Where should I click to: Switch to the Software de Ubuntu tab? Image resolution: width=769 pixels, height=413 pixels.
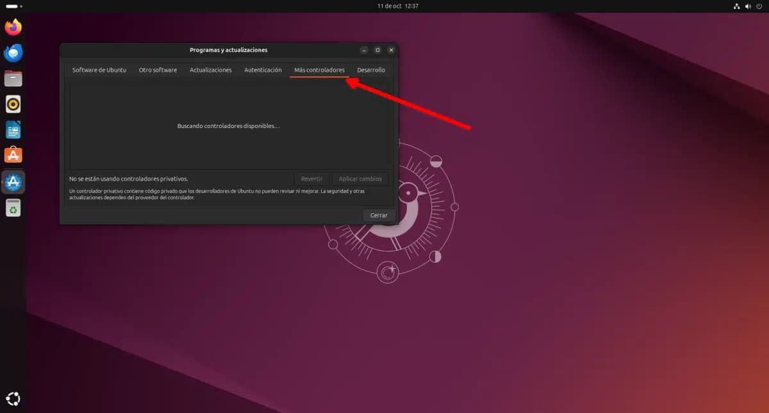tap(99, 70)
